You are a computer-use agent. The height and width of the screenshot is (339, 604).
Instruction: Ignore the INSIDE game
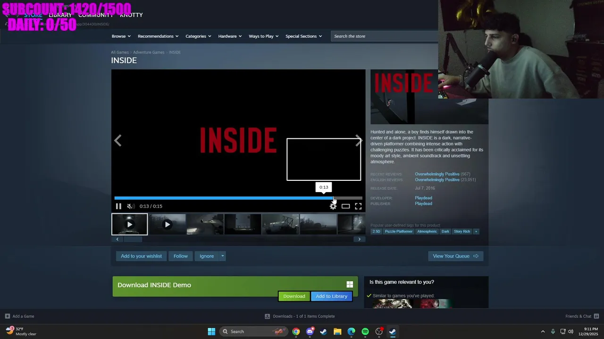tap(207, 256)
